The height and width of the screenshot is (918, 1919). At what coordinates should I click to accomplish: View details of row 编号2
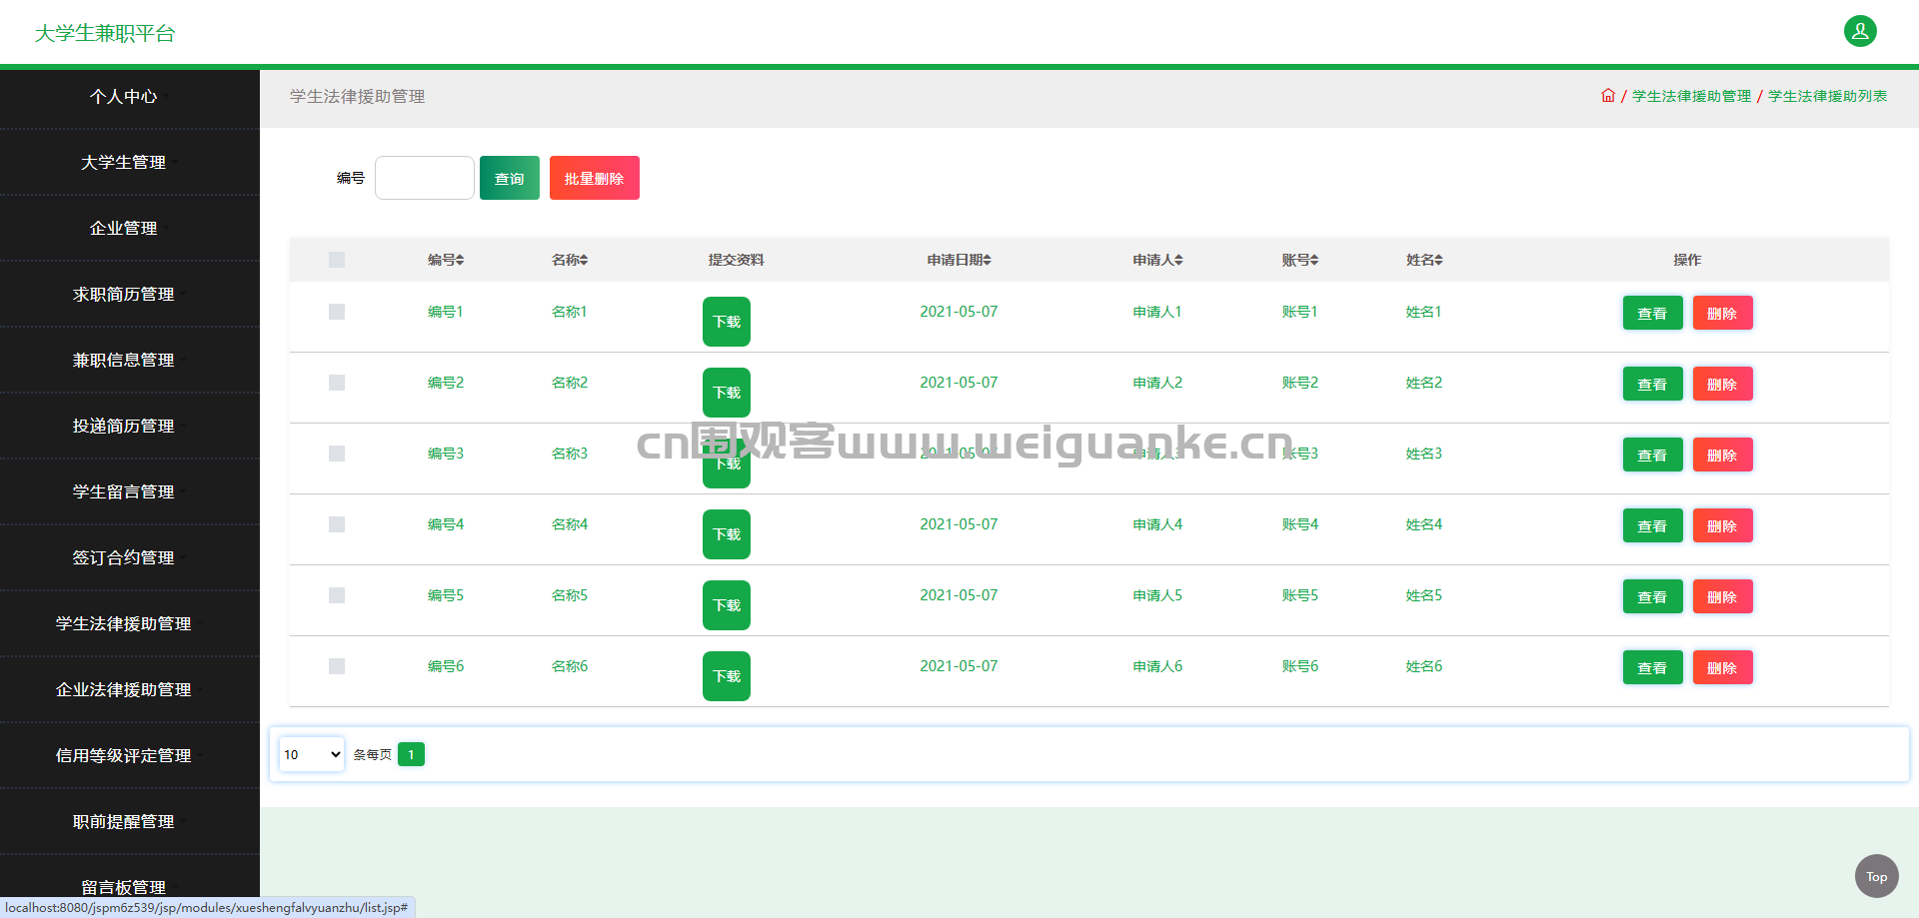pos(1652,384)
